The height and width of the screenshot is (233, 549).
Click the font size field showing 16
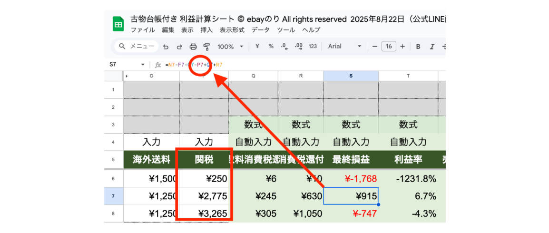point(389,47)
